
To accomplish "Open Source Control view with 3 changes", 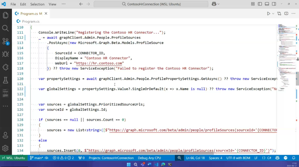I will (x=6, y=41).
